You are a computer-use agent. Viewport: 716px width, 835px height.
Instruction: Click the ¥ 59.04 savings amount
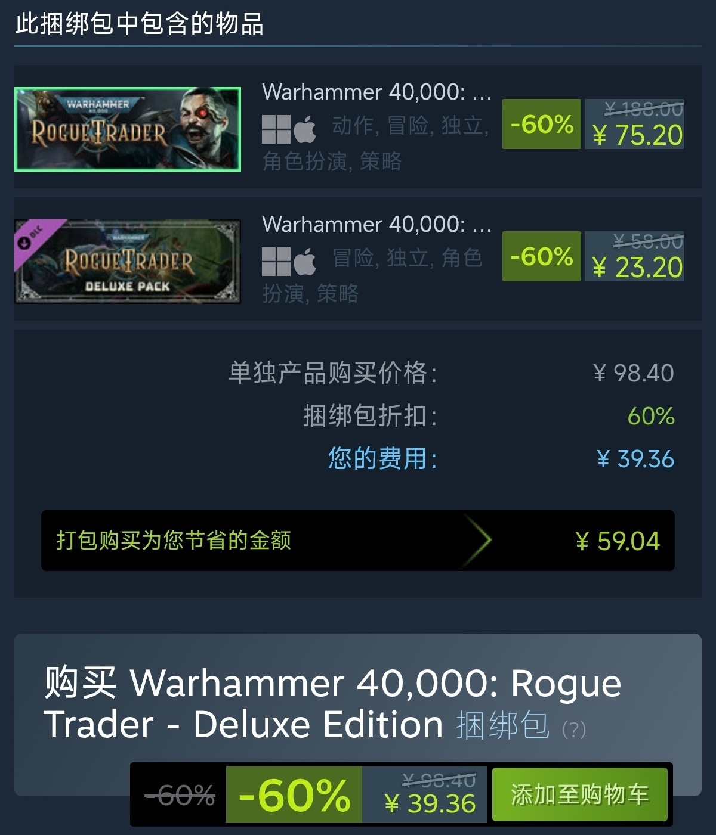pyautogui.click(x=618, y=541)
